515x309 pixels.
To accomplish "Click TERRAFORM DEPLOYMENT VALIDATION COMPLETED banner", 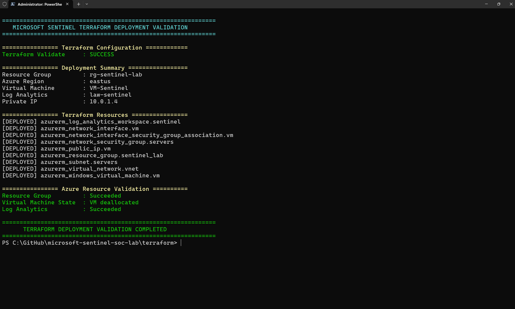I will (x=95, y=229).
